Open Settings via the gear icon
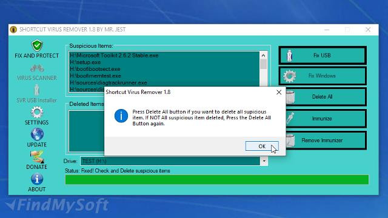The height and width of the screenshot is (218, 388). point(37,113)
